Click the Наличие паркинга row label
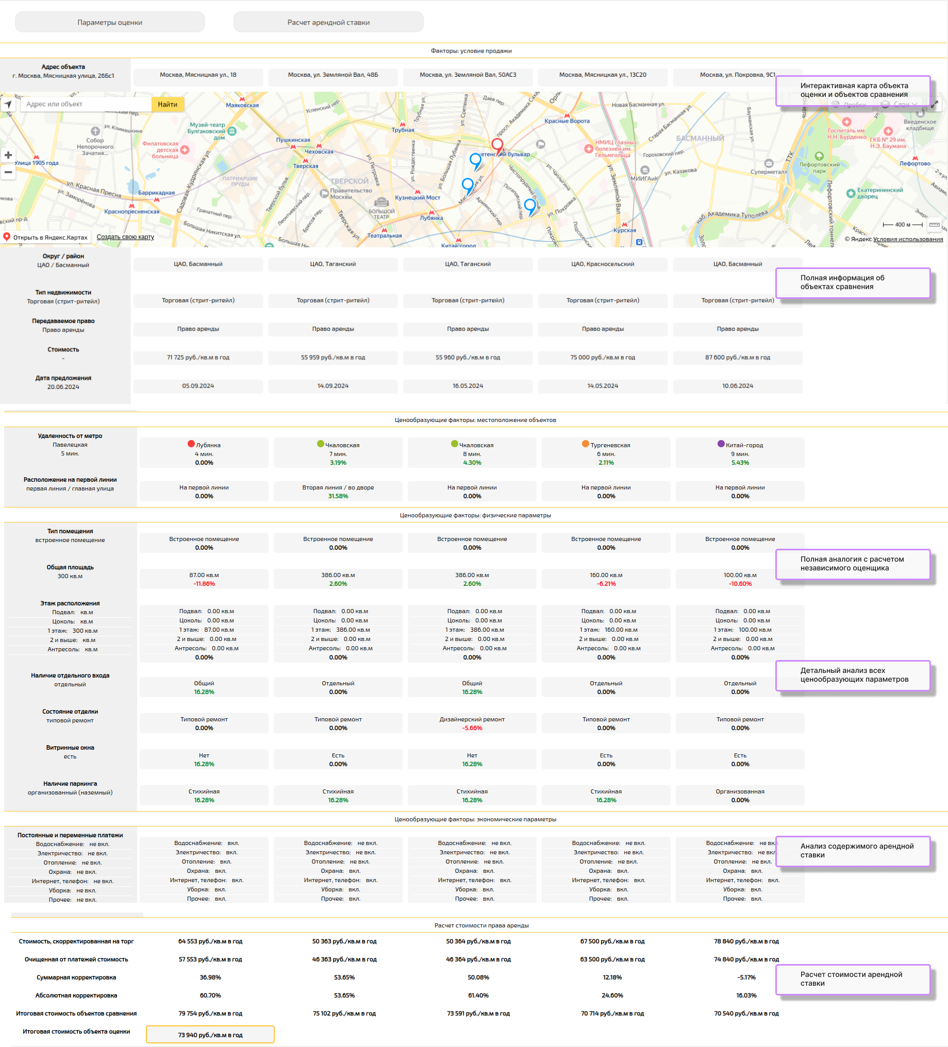 click(70, 784)
